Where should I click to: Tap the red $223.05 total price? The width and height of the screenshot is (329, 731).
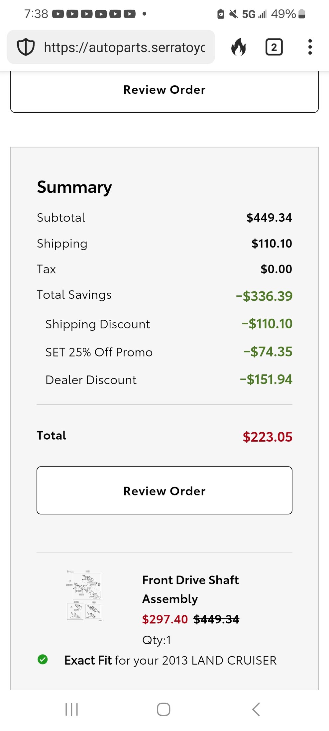click(x=268, y=437)
